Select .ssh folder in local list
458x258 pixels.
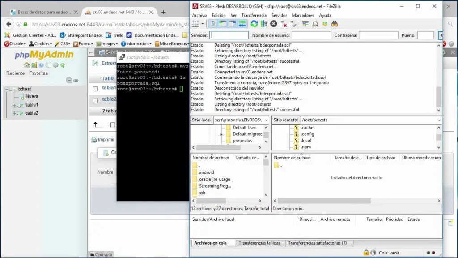click(x=202, y=193)
